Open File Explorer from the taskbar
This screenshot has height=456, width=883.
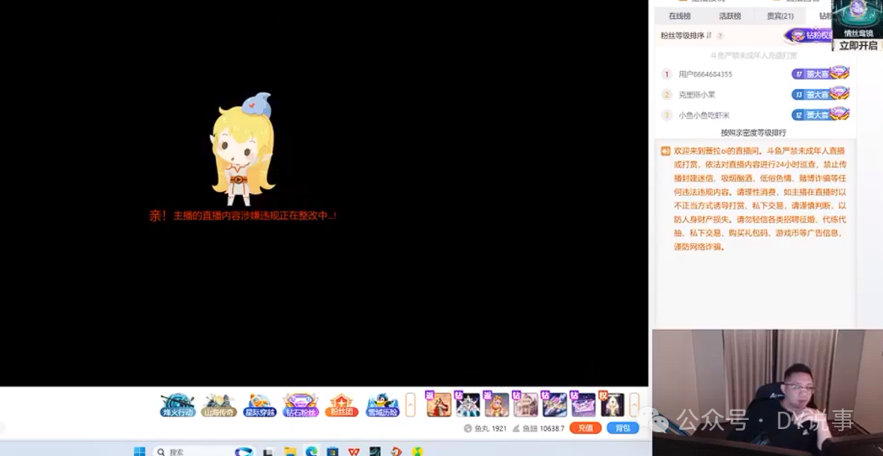tap(290, 451)
